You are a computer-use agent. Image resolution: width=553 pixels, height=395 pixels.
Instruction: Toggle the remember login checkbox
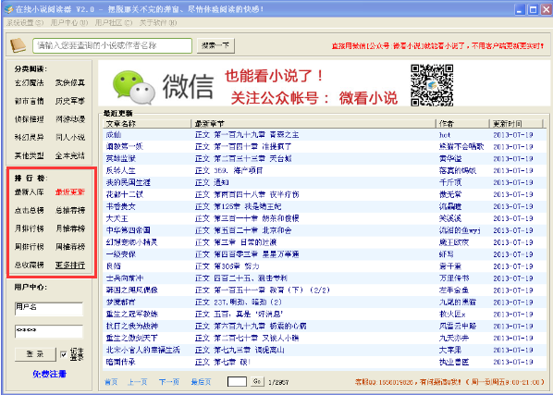[x=64, y=354]
